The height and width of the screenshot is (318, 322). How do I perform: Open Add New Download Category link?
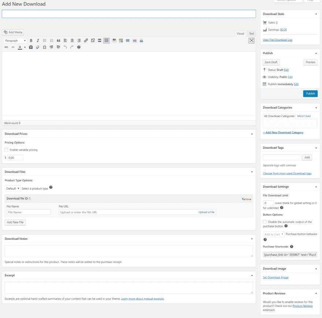(283, 132)
